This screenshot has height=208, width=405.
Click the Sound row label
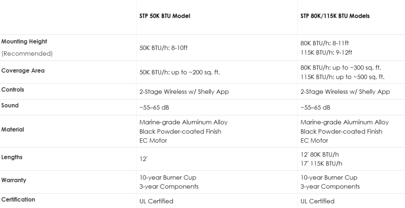click(10, 105)
